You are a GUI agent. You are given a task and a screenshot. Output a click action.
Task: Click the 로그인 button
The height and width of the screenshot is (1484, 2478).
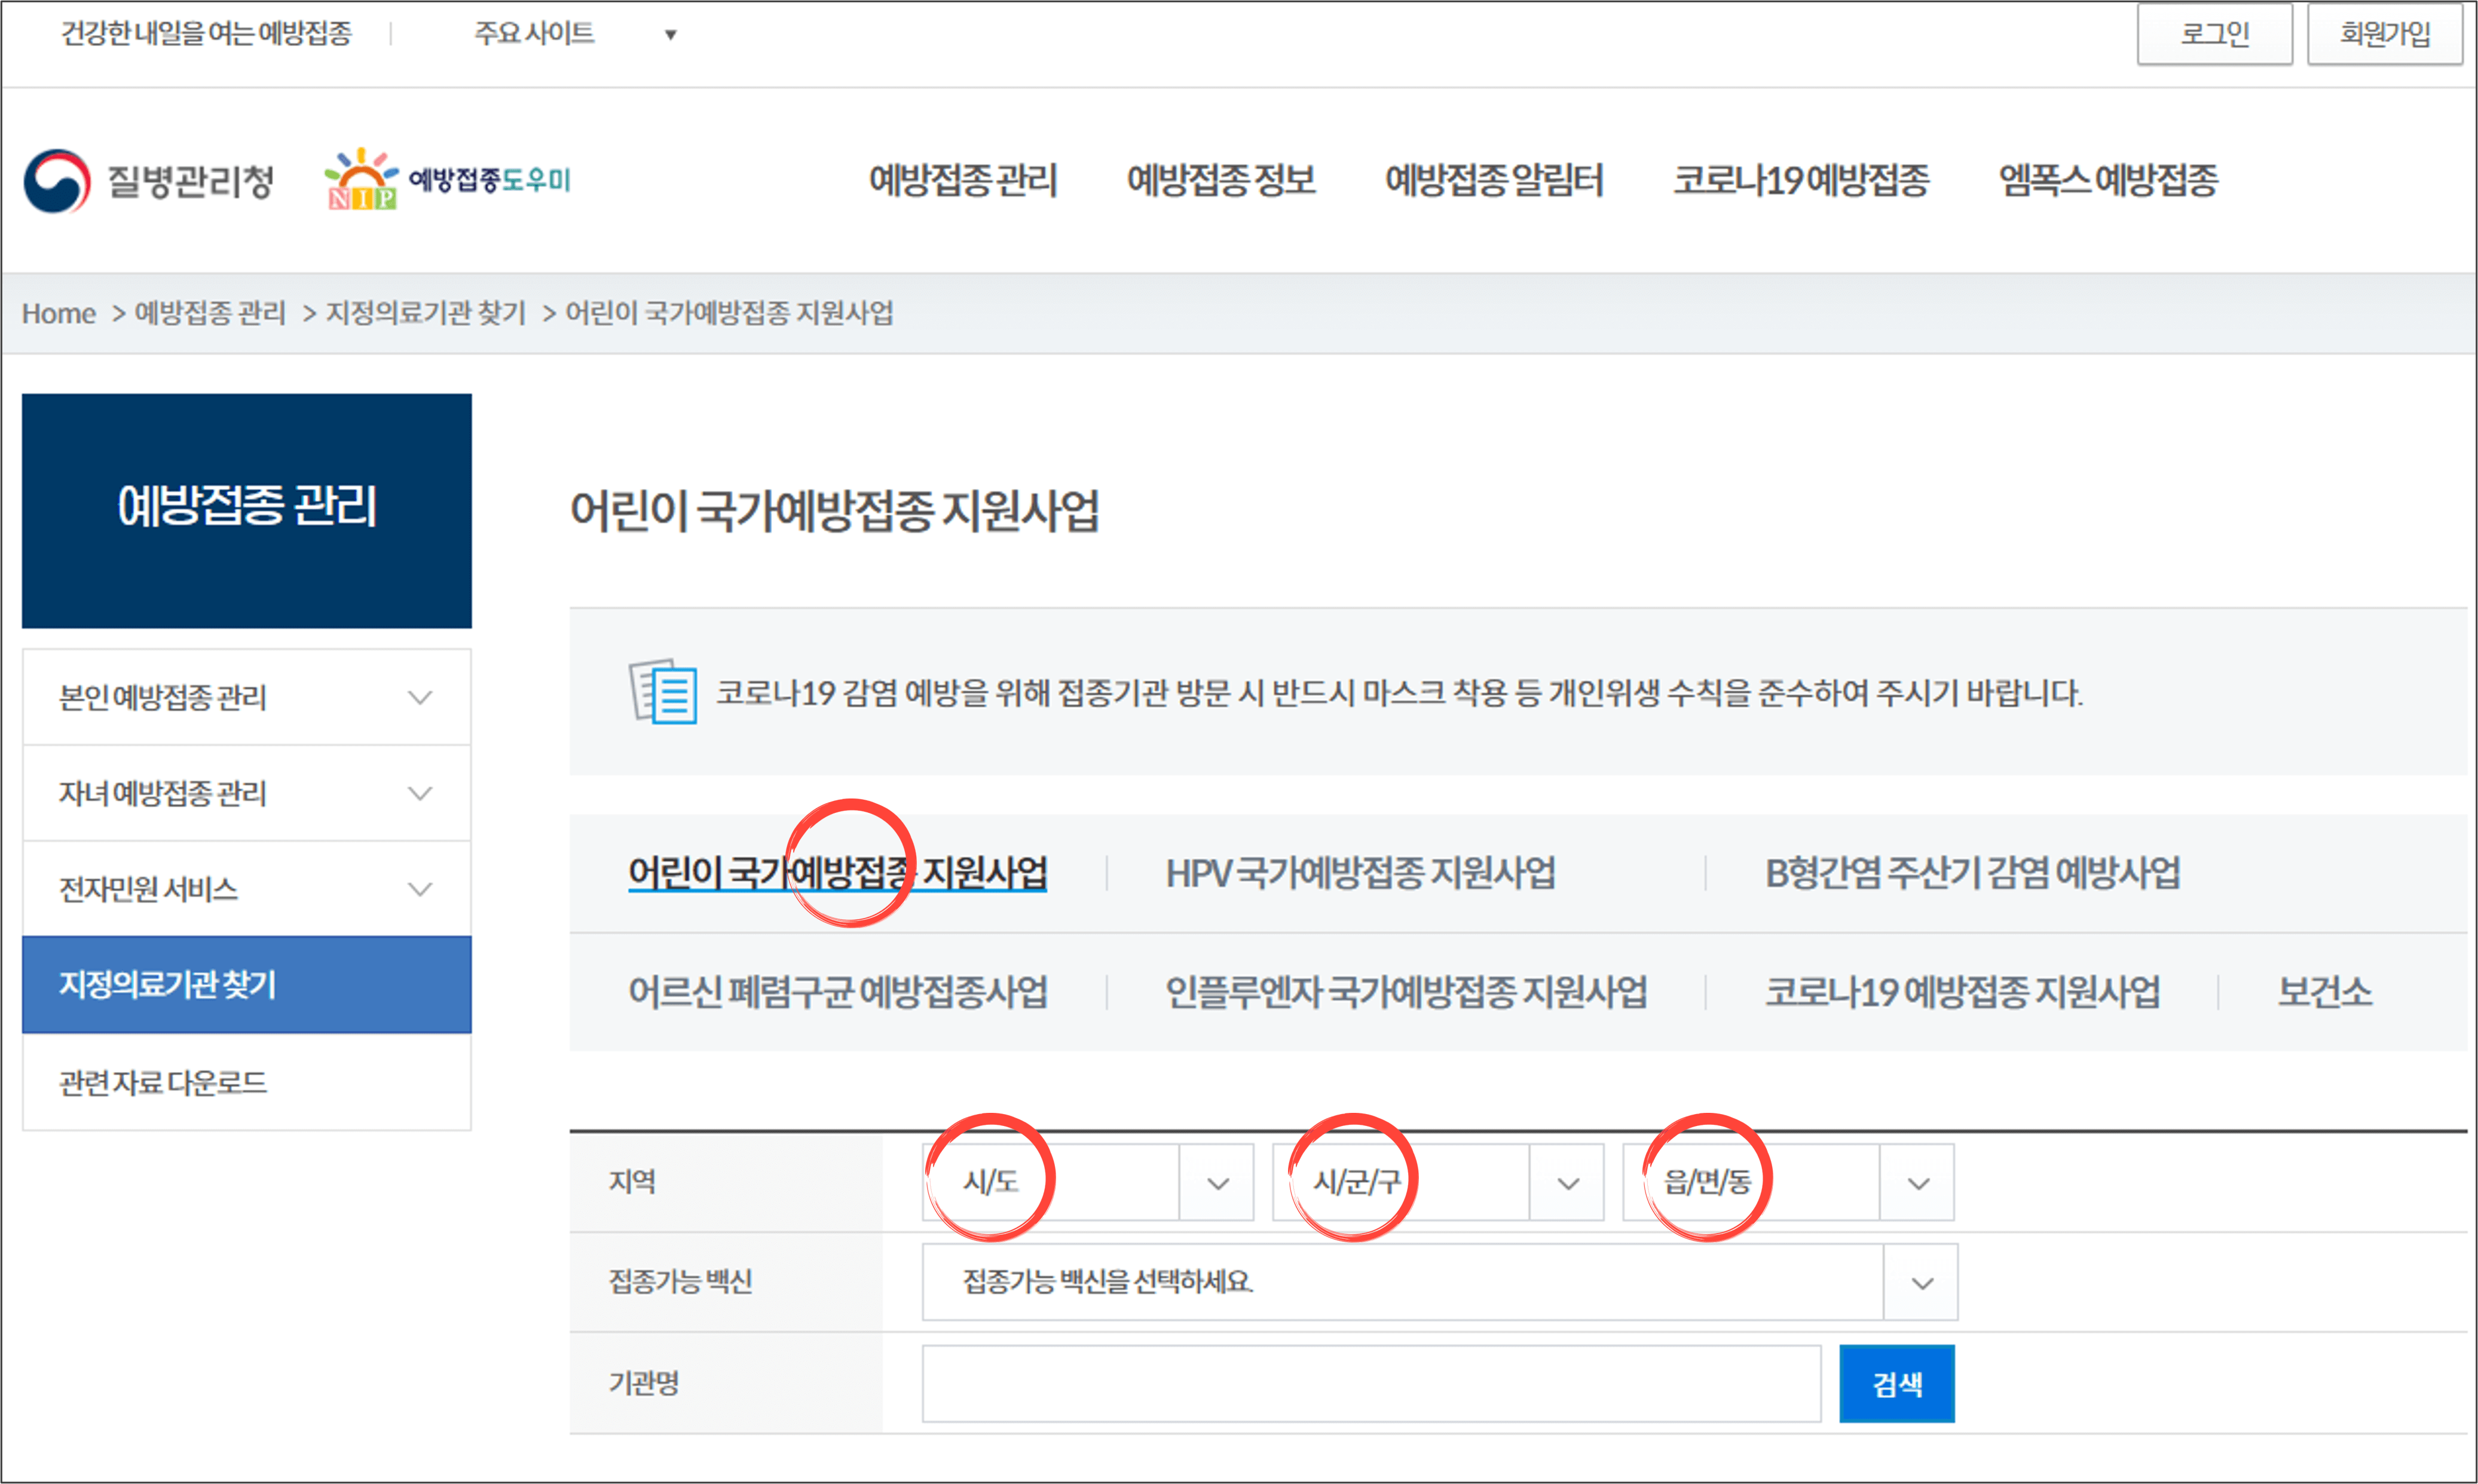[2215, 33]
